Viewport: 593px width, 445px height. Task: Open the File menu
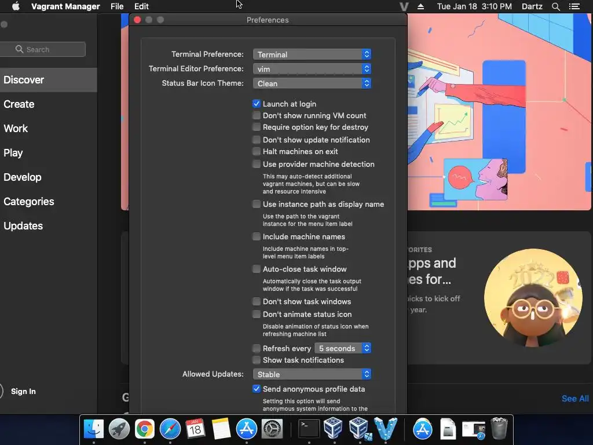117,6
